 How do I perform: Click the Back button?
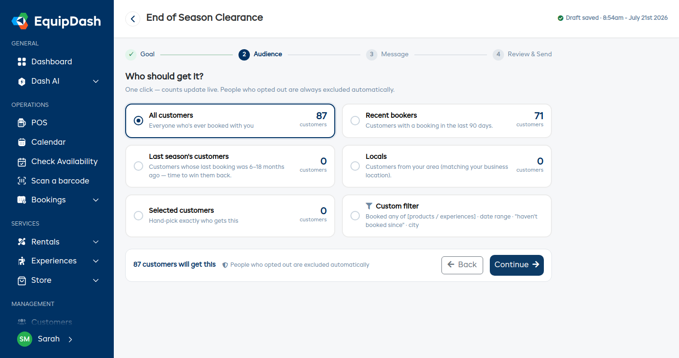click(x=462, y=265)
